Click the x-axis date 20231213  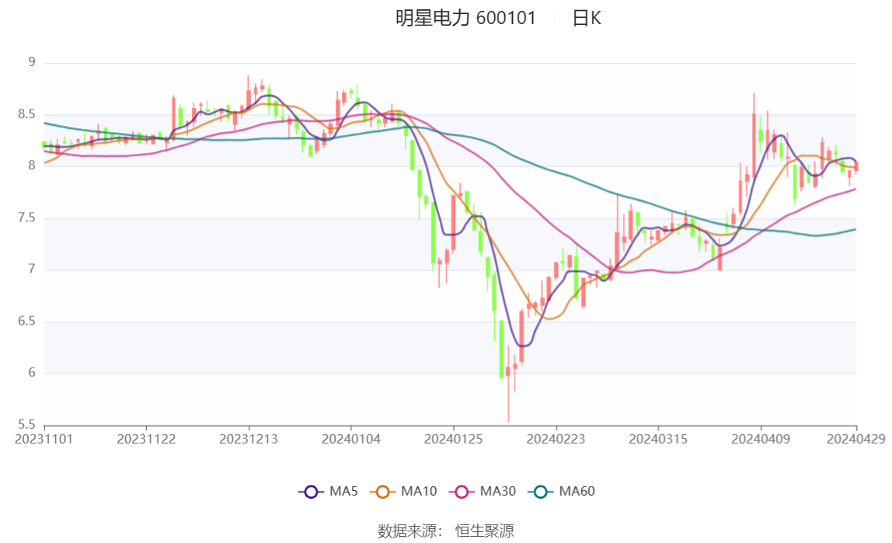(249, 440)
